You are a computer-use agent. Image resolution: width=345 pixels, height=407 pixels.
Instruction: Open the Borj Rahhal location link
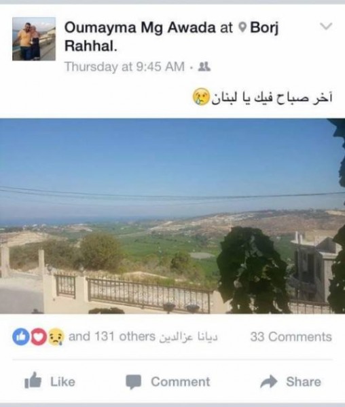click(171, 37)
